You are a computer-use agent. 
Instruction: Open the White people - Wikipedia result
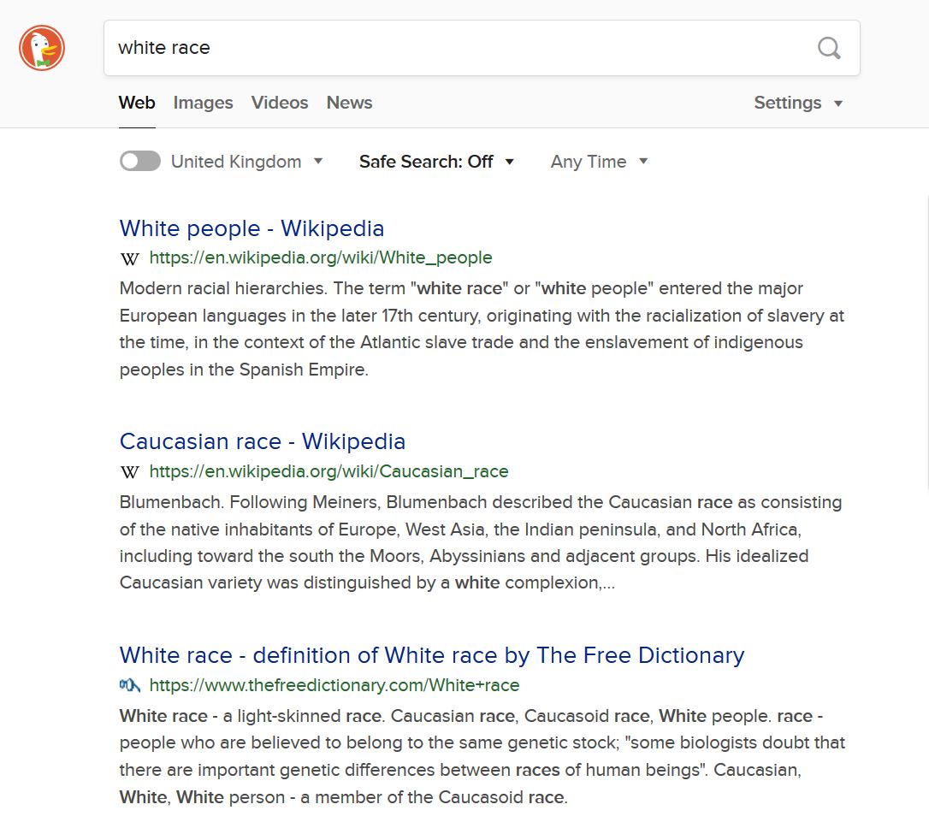point(251,228)
